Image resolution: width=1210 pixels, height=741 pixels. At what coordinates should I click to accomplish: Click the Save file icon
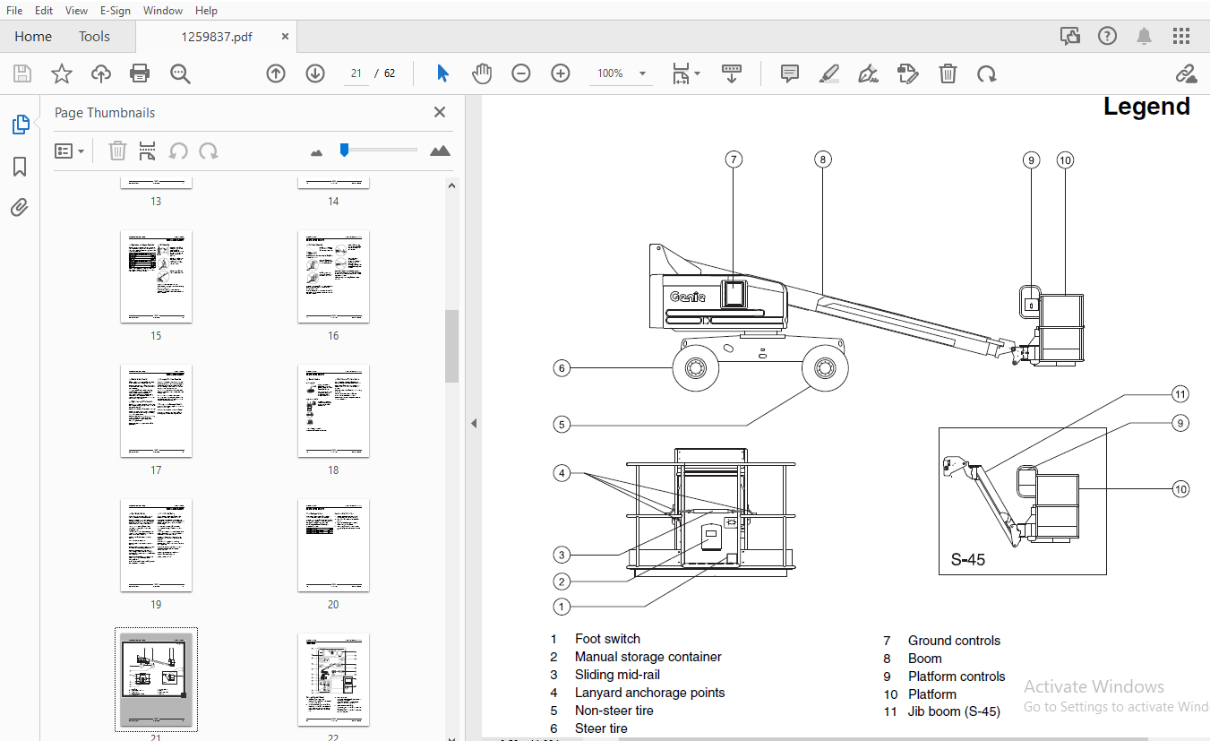[x=22, y=73]
